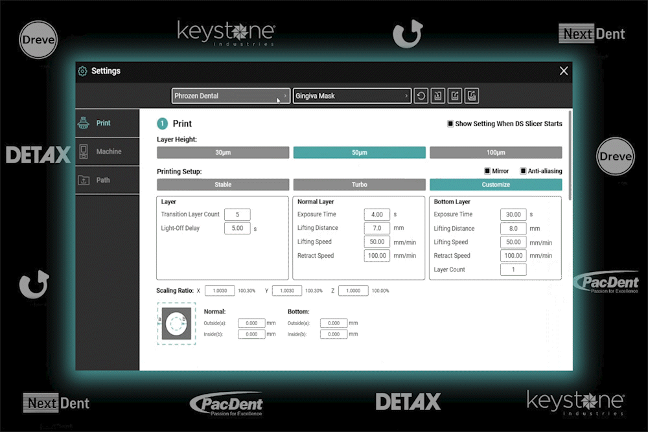Select the Turbo printing setup
This screenshot has height=432, width=648.
(359, 185)
